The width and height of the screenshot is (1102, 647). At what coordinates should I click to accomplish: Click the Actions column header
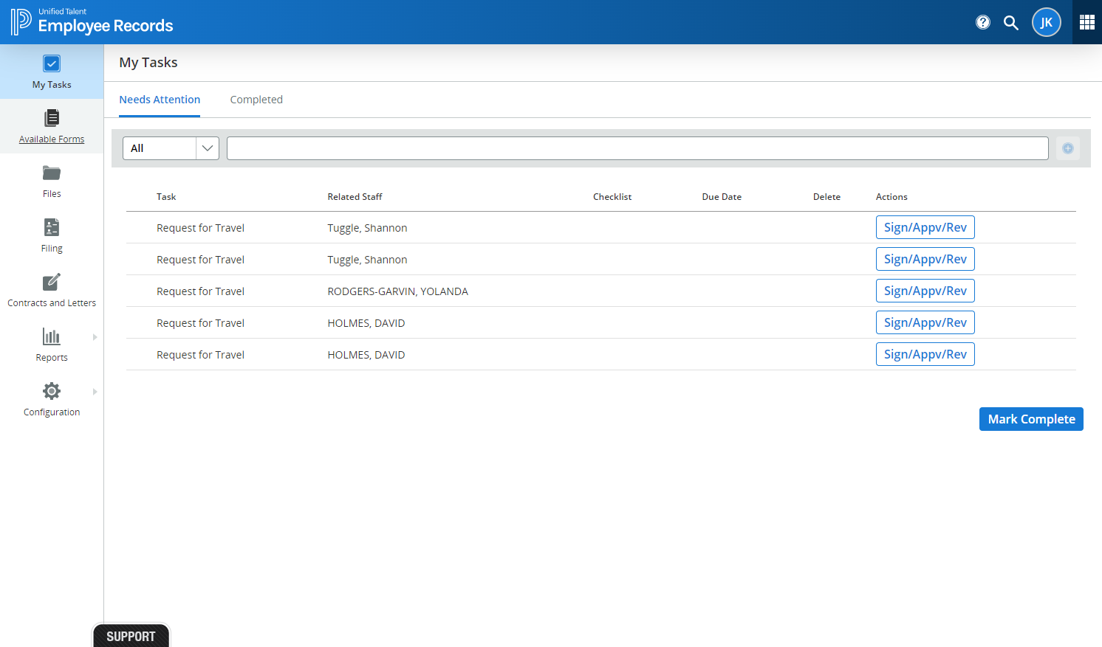point(891,197)
